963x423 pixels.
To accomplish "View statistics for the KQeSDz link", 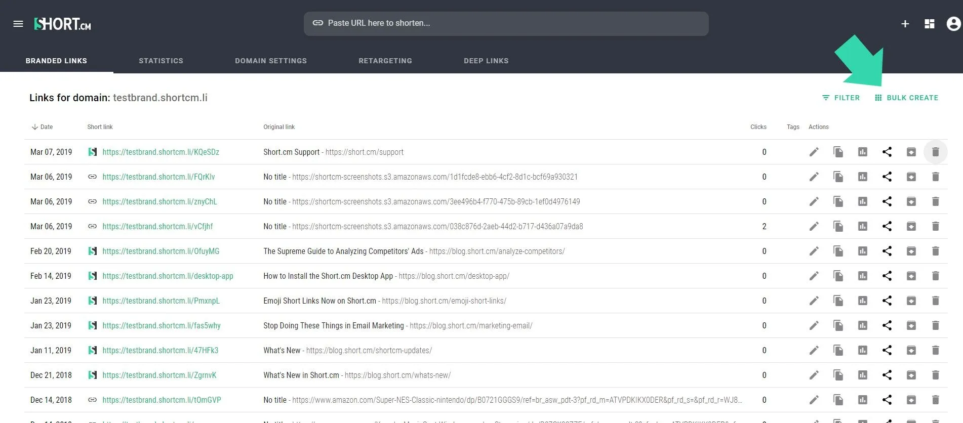I will click(x=863, y=152).
